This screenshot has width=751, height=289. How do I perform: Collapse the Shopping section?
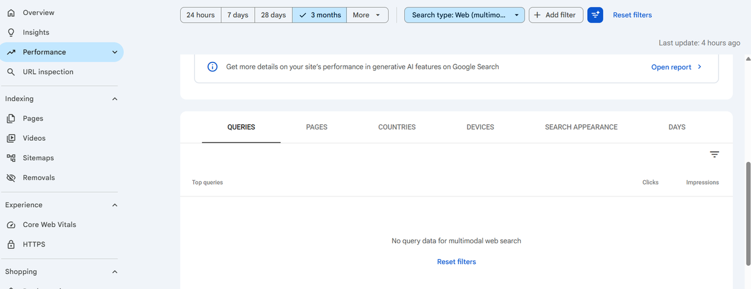115,272
